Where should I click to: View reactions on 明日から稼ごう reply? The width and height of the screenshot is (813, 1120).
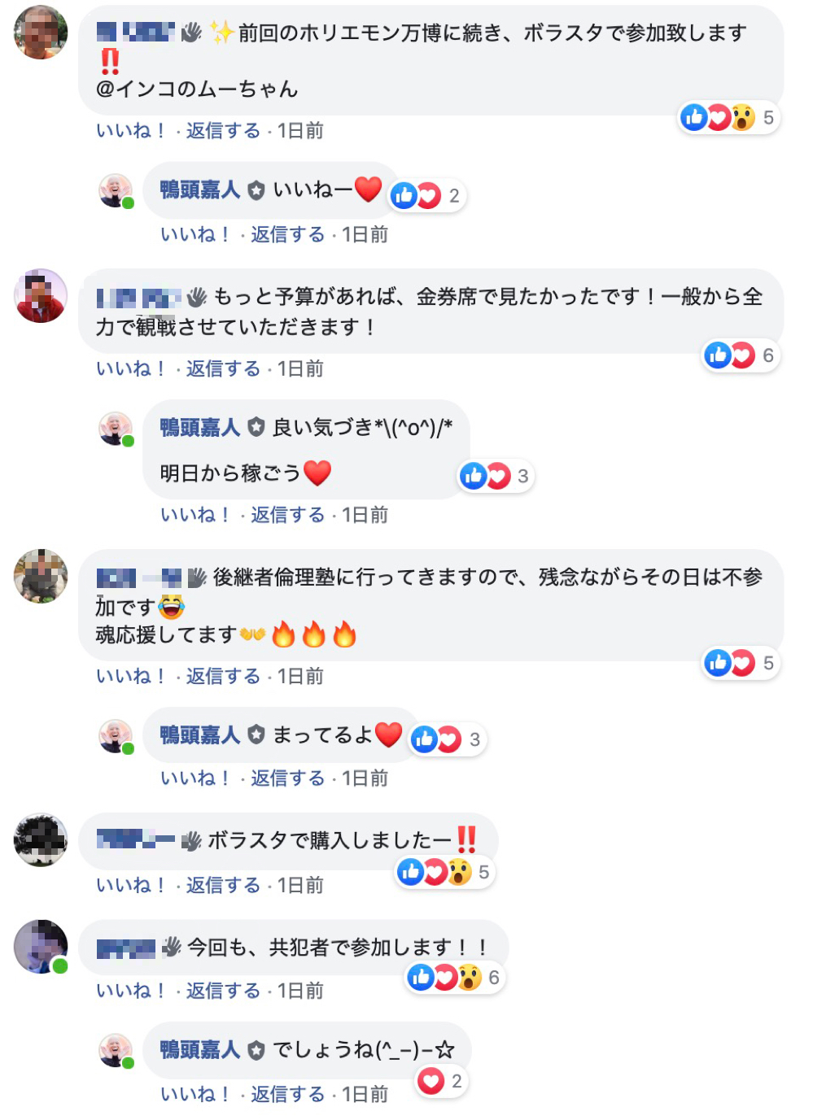click(x=496, y=476)
